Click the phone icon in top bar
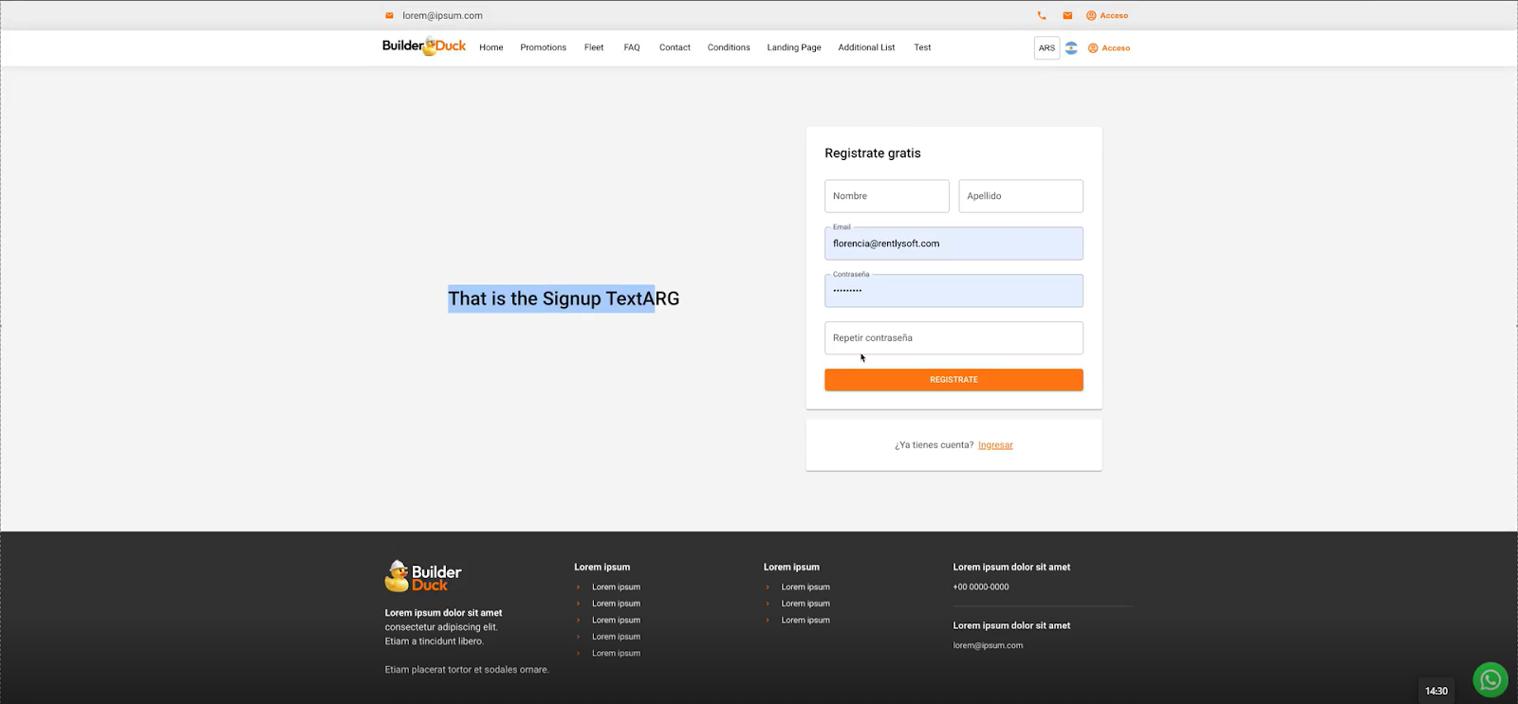 coord(1042,15)
